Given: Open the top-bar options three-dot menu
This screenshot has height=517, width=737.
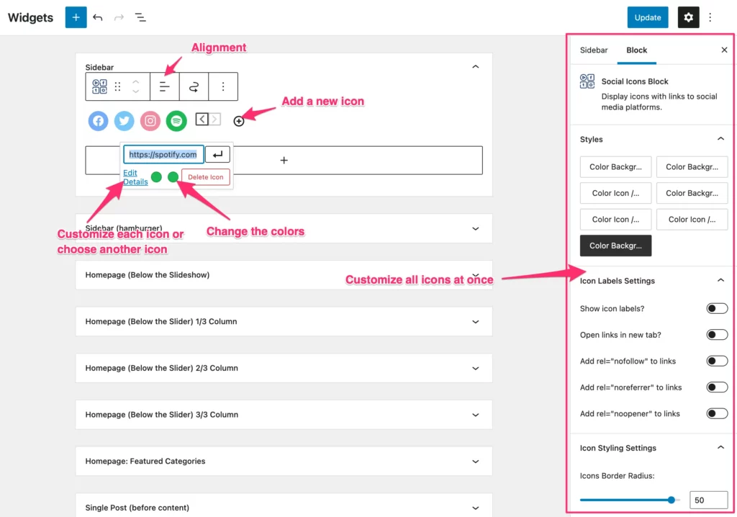Looking at the screenshot, I should pos(710,17).
